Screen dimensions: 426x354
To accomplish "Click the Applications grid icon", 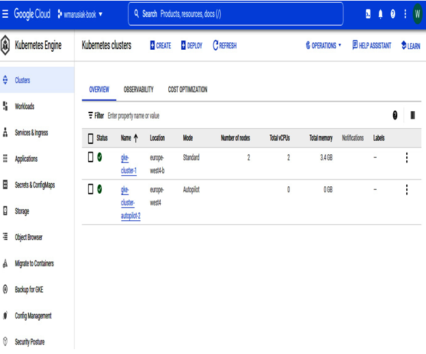I will tap(5, 158).
